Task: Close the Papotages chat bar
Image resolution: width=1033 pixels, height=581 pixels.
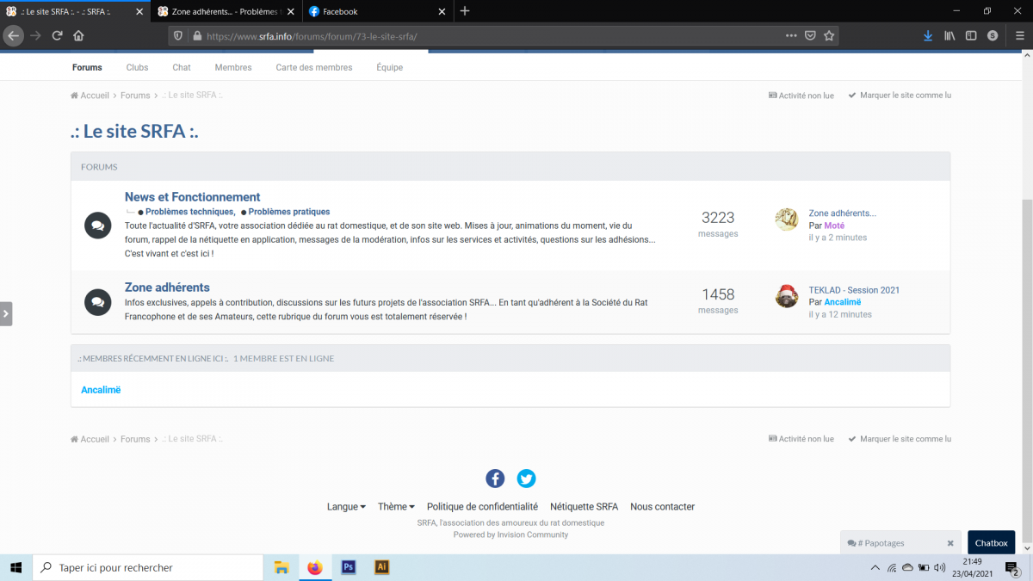Action: pos(950,543)
